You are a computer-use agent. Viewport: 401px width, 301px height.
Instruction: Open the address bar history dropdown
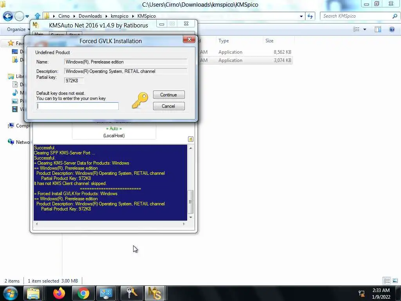tap(301, 16)
